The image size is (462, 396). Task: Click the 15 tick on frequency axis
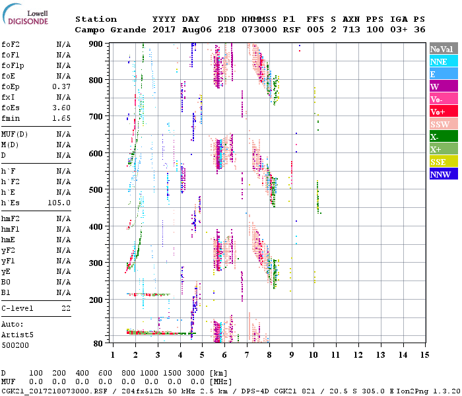(x=424, y=355)
